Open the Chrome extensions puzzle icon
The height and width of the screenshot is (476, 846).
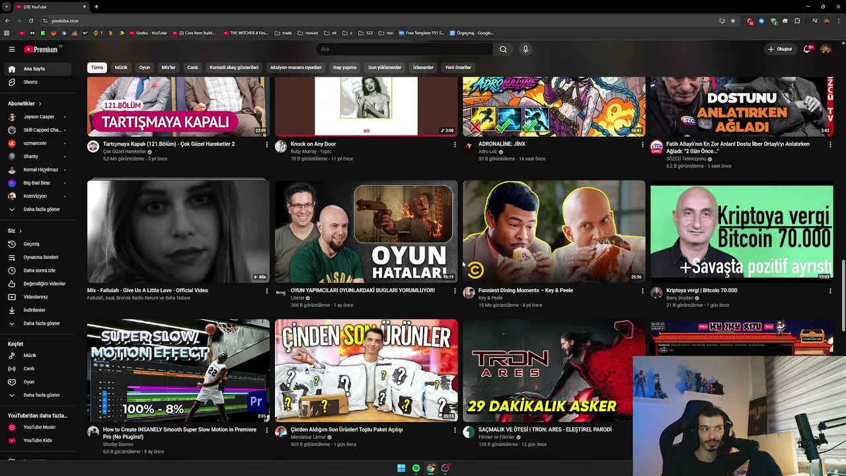click(x=797, y=20)
